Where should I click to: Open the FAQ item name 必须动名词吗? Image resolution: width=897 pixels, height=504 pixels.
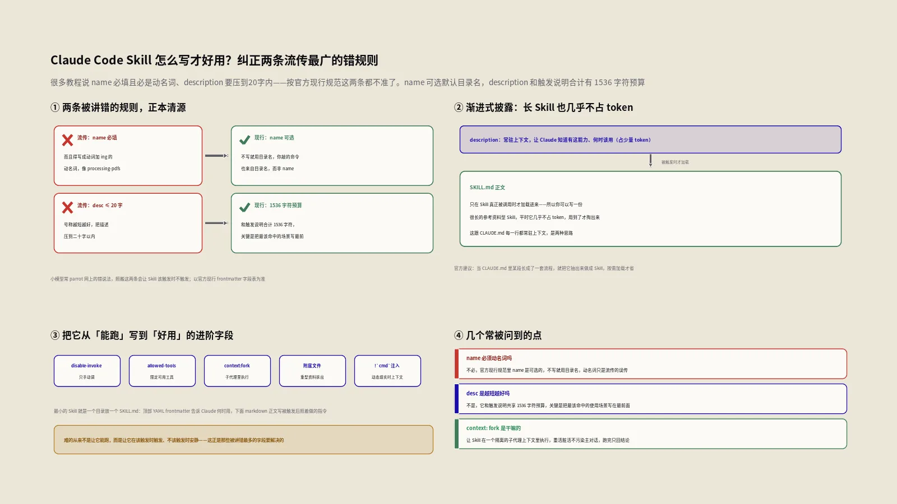pos(650,364)
